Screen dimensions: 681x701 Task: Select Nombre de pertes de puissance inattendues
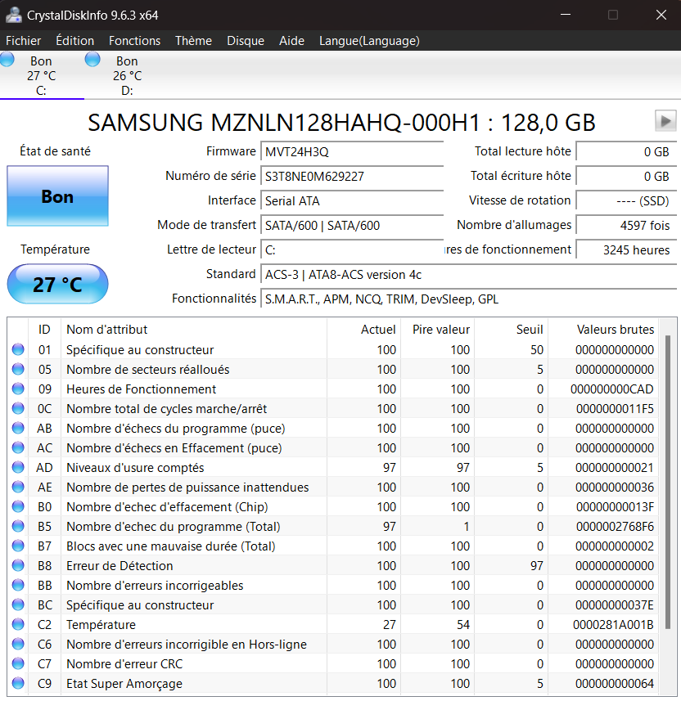tap(187, 488)
